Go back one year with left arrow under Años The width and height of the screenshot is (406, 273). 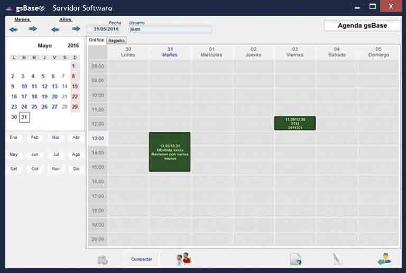click(55, 30)
